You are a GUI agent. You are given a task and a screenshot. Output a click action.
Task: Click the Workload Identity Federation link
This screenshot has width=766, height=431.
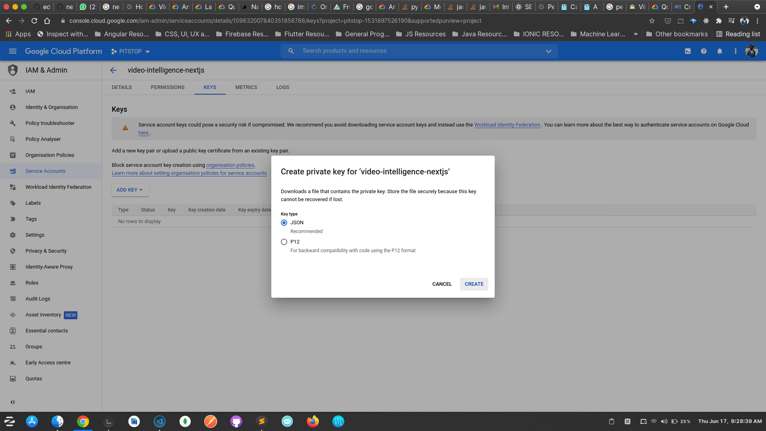coord(507,125)
